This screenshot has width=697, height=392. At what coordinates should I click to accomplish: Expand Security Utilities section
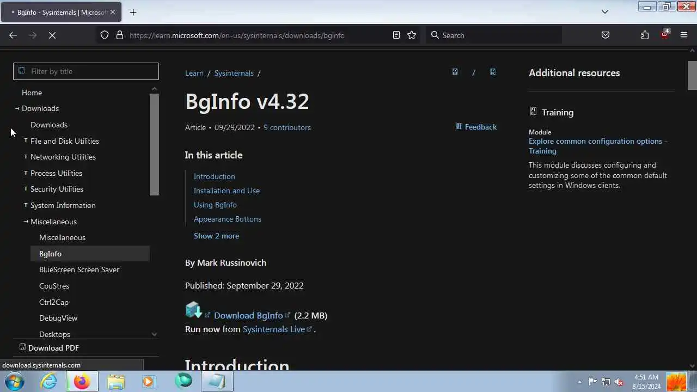[x=26, y=188]
